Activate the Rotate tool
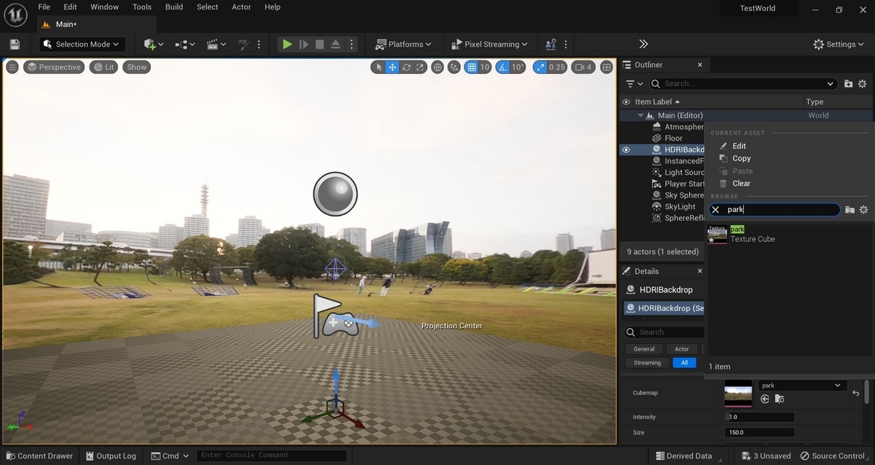Image resolution: width=875 pixels, height=465 pixels. (406, 67)
